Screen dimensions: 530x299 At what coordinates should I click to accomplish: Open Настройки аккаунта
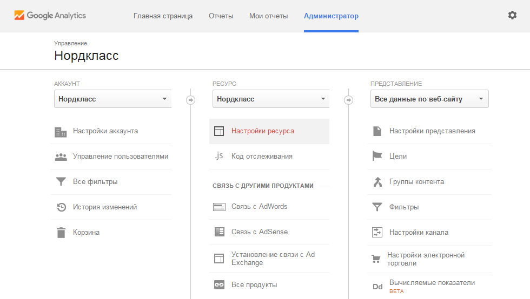click(105, 131)
